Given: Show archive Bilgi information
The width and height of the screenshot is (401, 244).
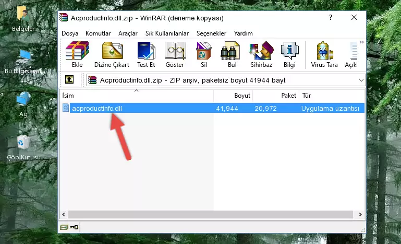Looking at the screenshot, I should (289, 54).
